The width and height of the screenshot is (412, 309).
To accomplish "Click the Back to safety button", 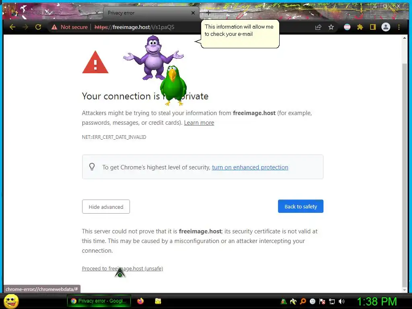I will 301,206.
